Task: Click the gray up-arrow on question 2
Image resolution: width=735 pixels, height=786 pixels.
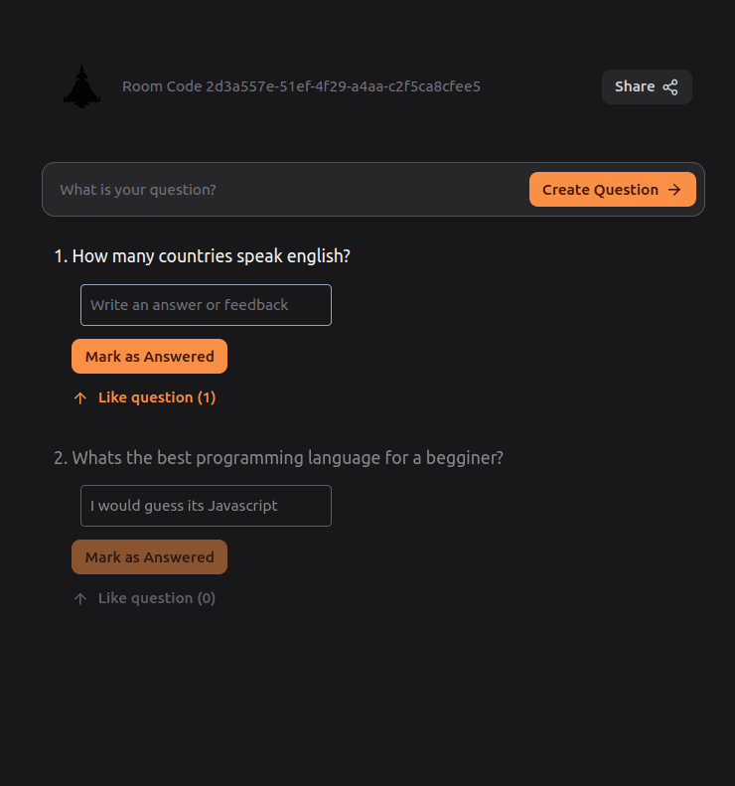Action: [x=80, y=598]
